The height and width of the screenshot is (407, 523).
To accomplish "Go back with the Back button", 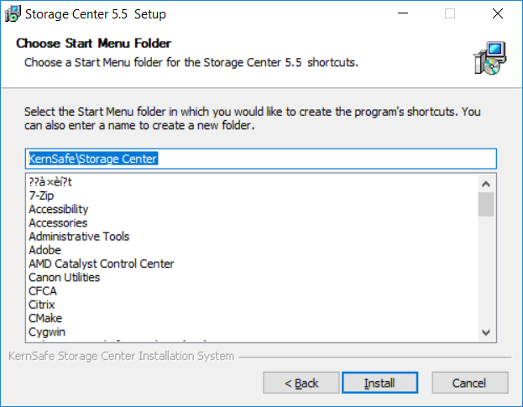I will pyautogui.click(x=301, y=383).
